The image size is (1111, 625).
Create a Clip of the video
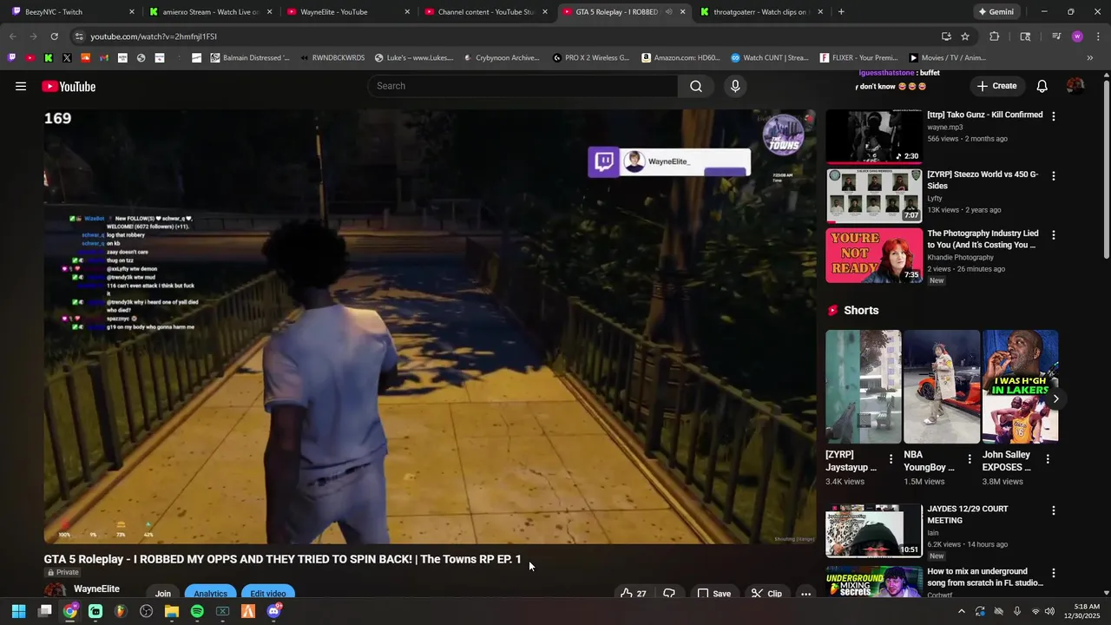click(x=766, y=594)
